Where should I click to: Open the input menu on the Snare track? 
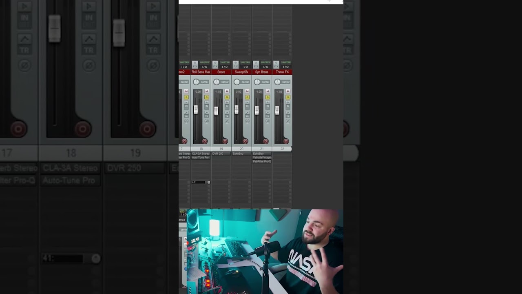pos(227,106)
